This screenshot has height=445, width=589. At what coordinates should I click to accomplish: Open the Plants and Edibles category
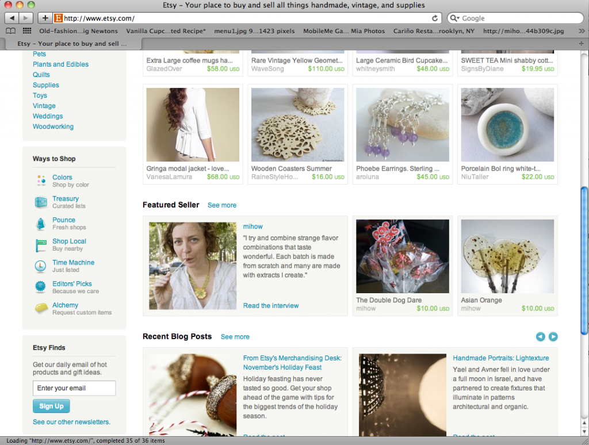[x=60, y=64]
